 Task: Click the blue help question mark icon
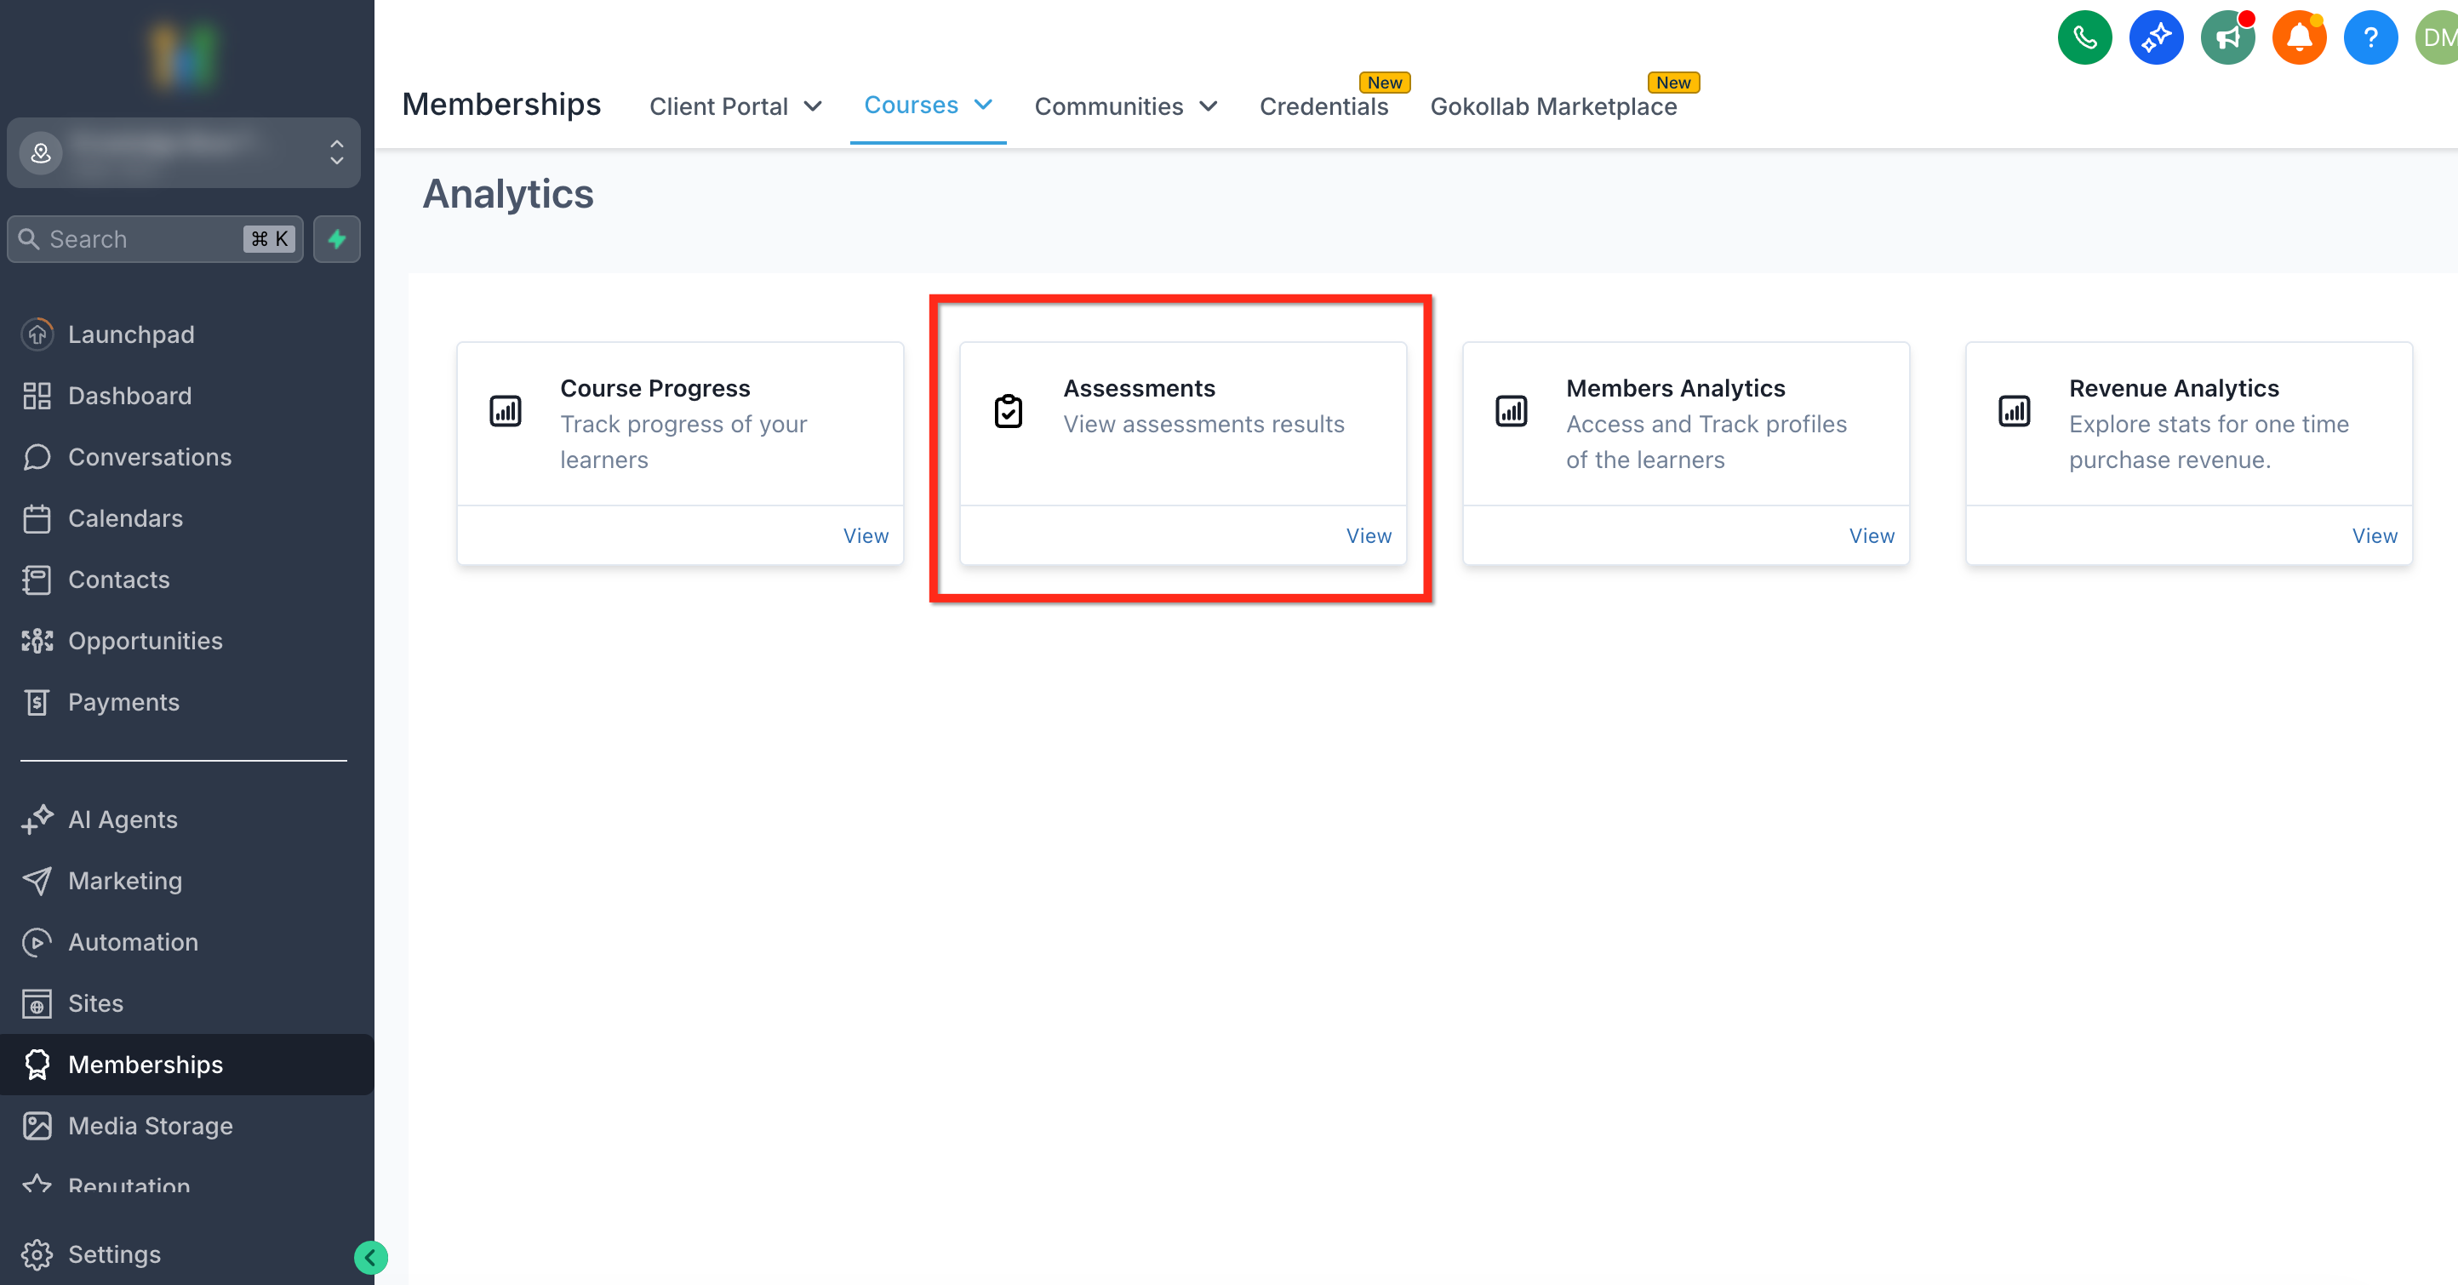[x=2370, y=38]
